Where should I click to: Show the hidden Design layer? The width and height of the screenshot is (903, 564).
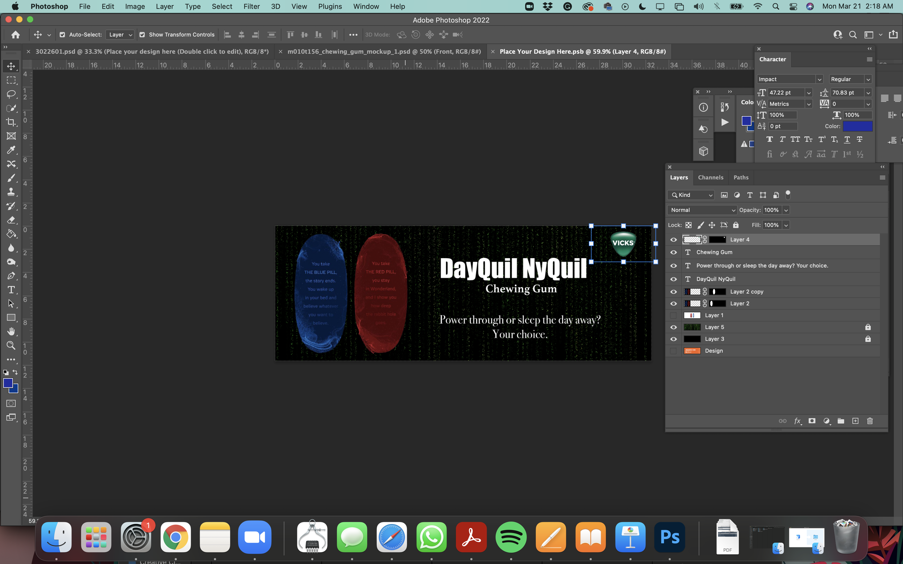(673, 351)
